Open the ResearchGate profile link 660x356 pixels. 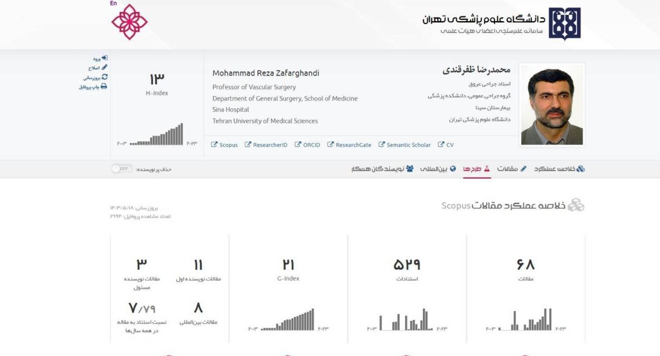353,145
